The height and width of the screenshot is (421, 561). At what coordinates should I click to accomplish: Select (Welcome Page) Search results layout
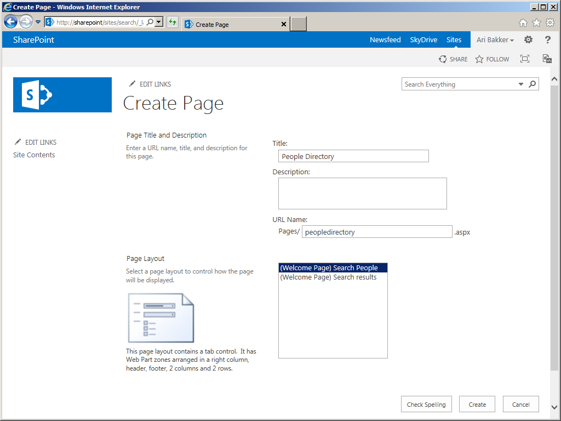[333, 277]
